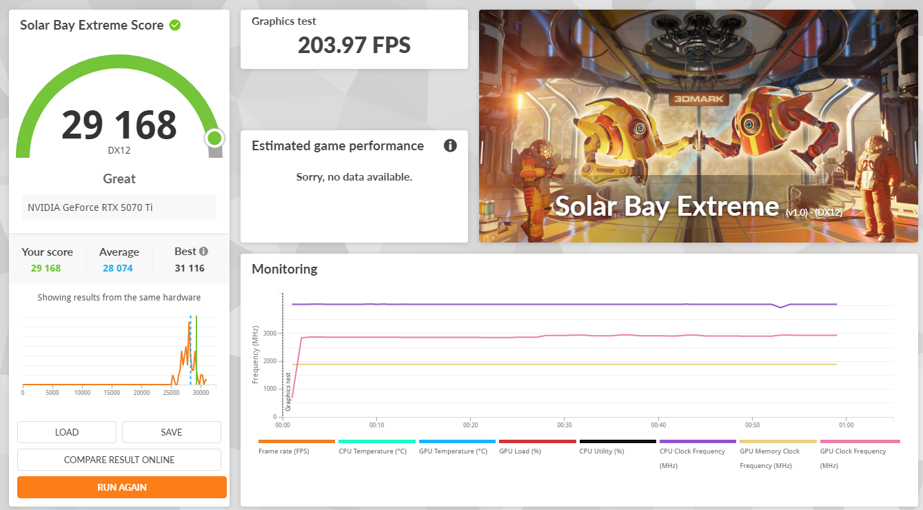This screenshot has height=510, width=923.
Task: Click the green validation checkmark icon
Action: coord(175,25)
